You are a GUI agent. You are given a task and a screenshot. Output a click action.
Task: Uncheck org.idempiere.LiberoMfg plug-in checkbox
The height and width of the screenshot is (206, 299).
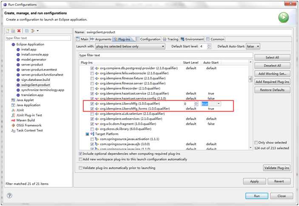pos(92,103)
